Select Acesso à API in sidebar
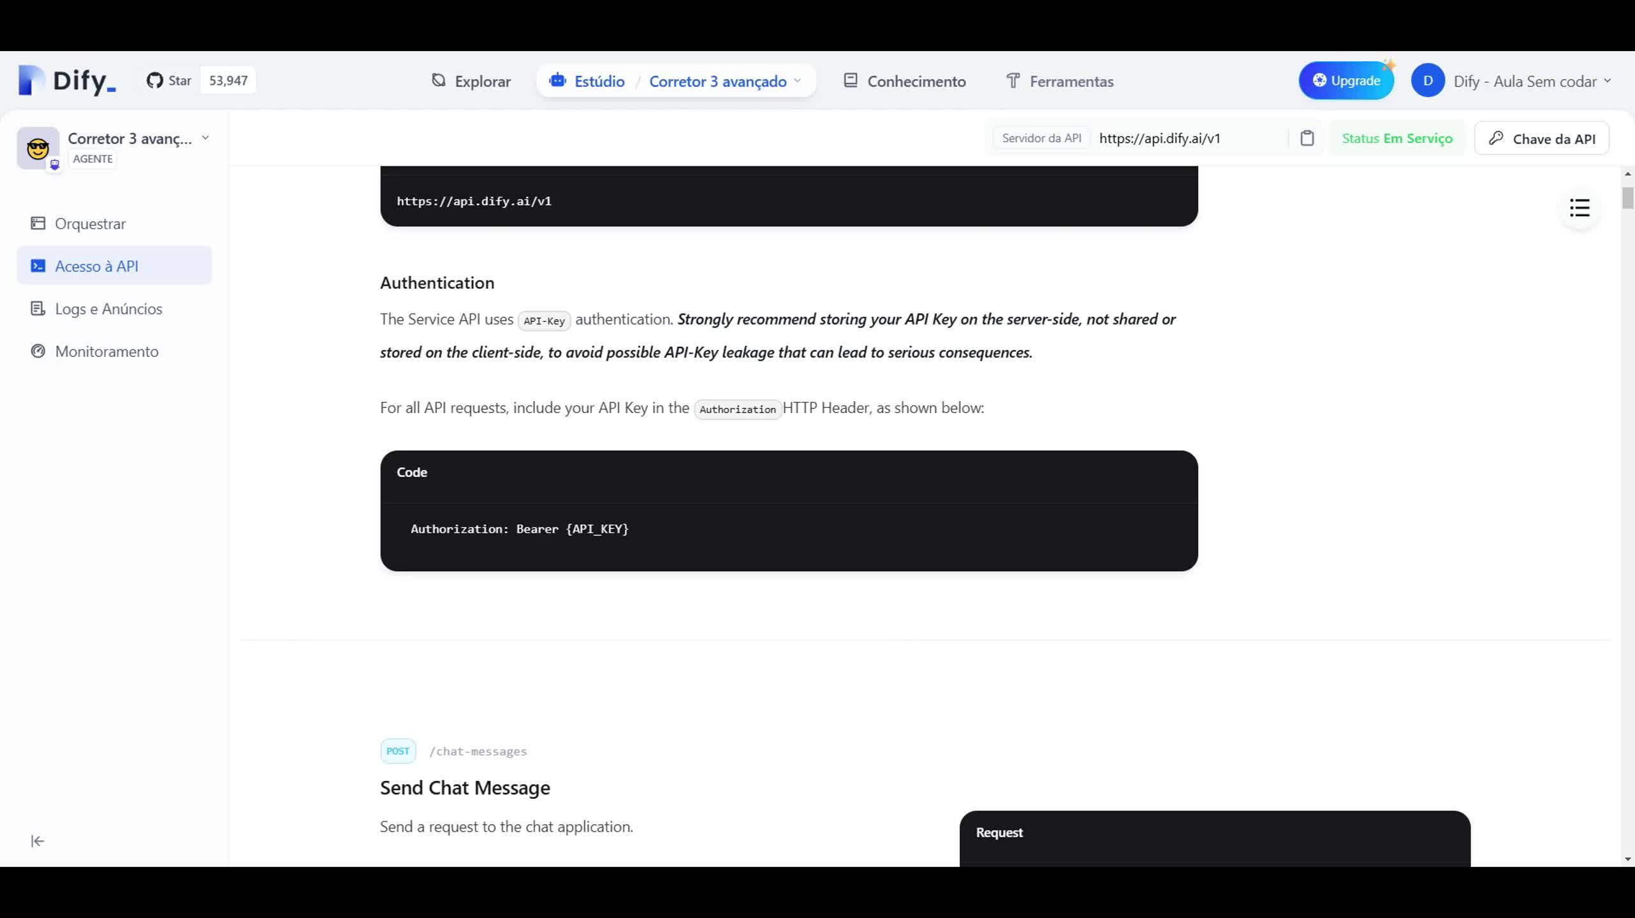 [x=96, y=265]
